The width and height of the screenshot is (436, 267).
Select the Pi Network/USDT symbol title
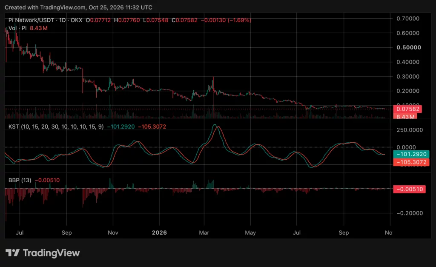[x=45, y=20]
